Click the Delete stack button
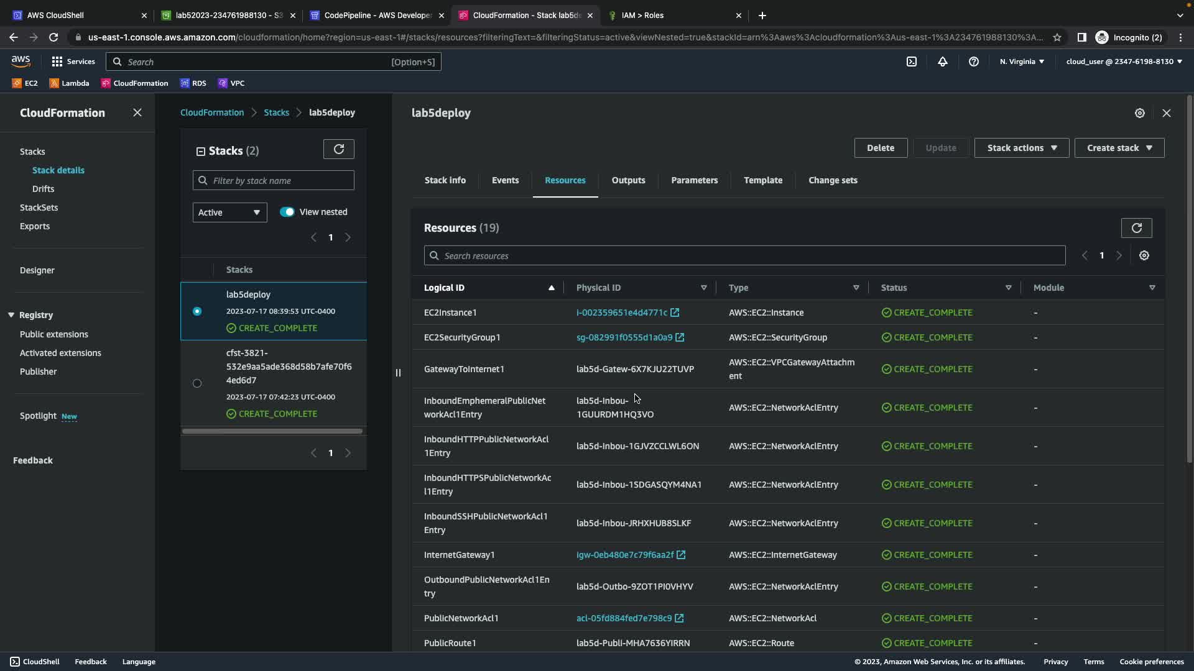 (880, 148)
